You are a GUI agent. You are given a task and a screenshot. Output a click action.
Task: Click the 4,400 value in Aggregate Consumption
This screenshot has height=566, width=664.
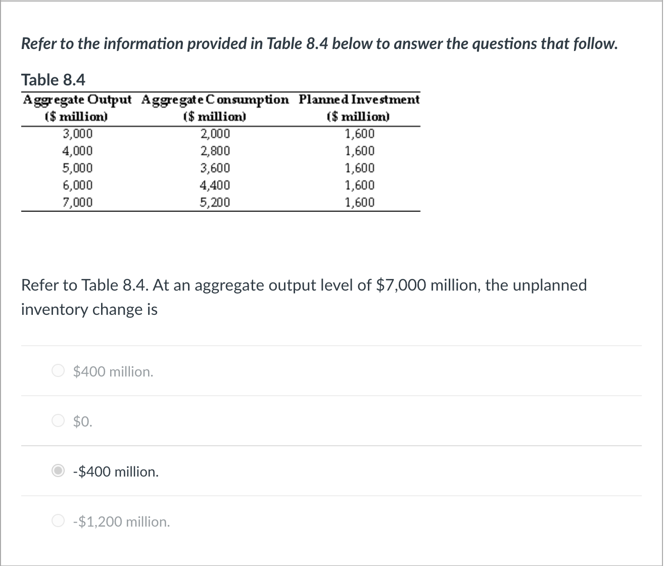click(x=214, y=185)
